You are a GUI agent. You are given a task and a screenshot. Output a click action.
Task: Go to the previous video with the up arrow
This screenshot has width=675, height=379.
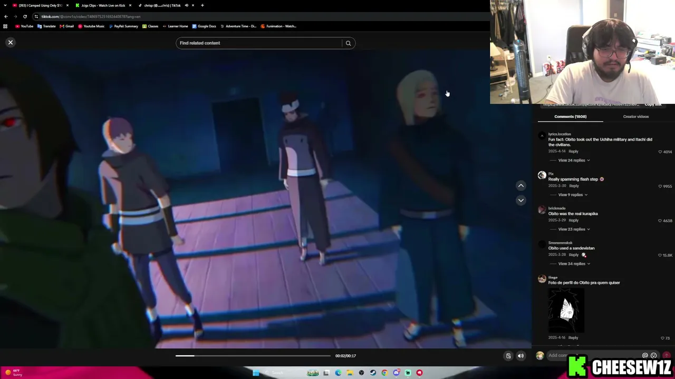tap(520, 185)
